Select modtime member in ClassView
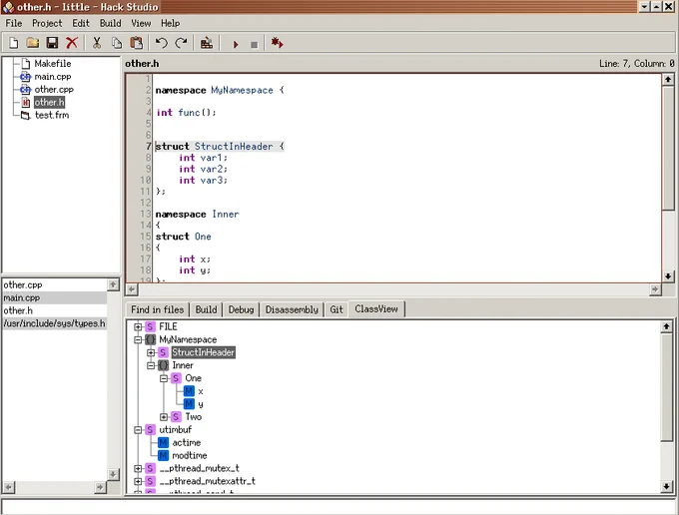Screen dimensions: 679x515 click(x=190, y=456)
